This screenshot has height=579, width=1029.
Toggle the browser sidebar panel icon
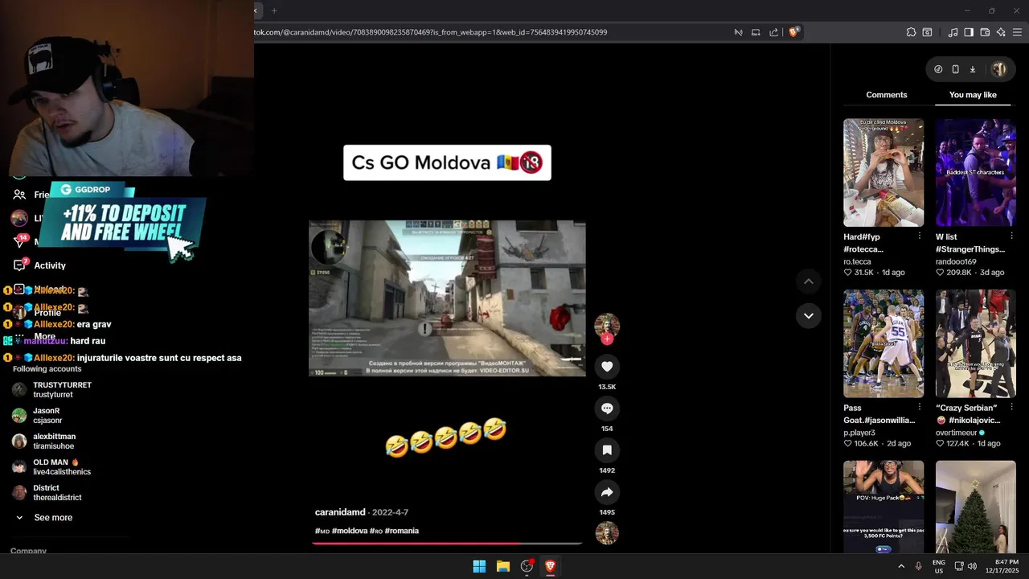pos(969,32)
